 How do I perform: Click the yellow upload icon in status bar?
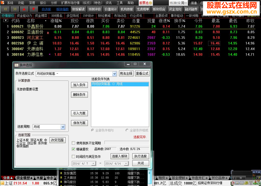246,183
